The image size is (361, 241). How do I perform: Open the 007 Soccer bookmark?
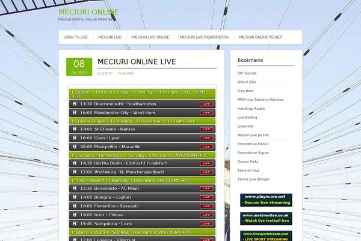click(247, 73)
